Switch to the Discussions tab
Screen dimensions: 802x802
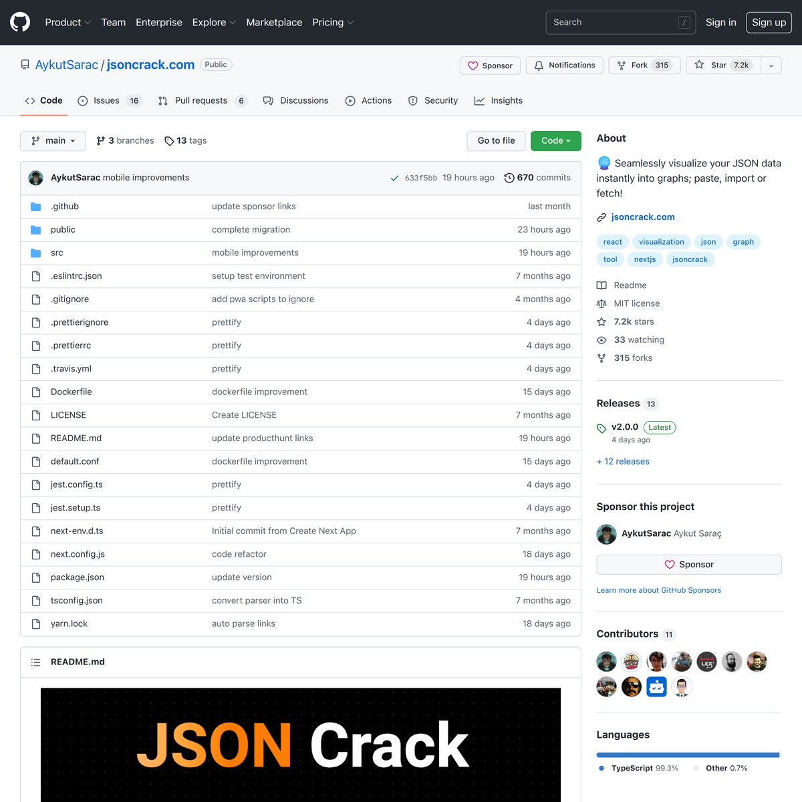pyautogui.click(x=296, y=101)
